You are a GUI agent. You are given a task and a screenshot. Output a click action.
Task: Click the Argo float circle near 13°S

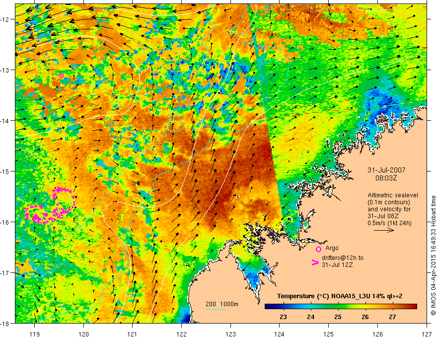point(62,76)
